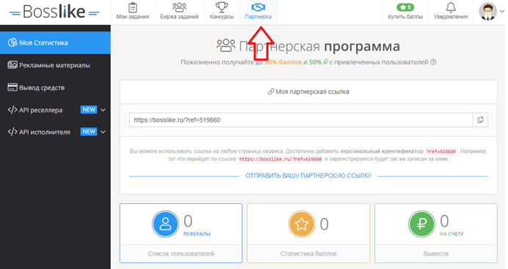
Task: Click the 50% баллов orange text
Action: 283,62
